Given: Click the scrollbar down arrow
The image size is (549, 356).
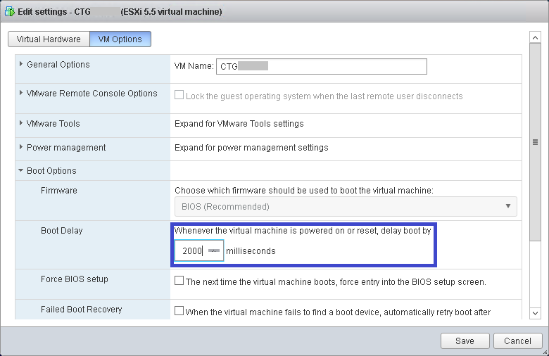Looking at the screenshot, I should click(534, 312).
